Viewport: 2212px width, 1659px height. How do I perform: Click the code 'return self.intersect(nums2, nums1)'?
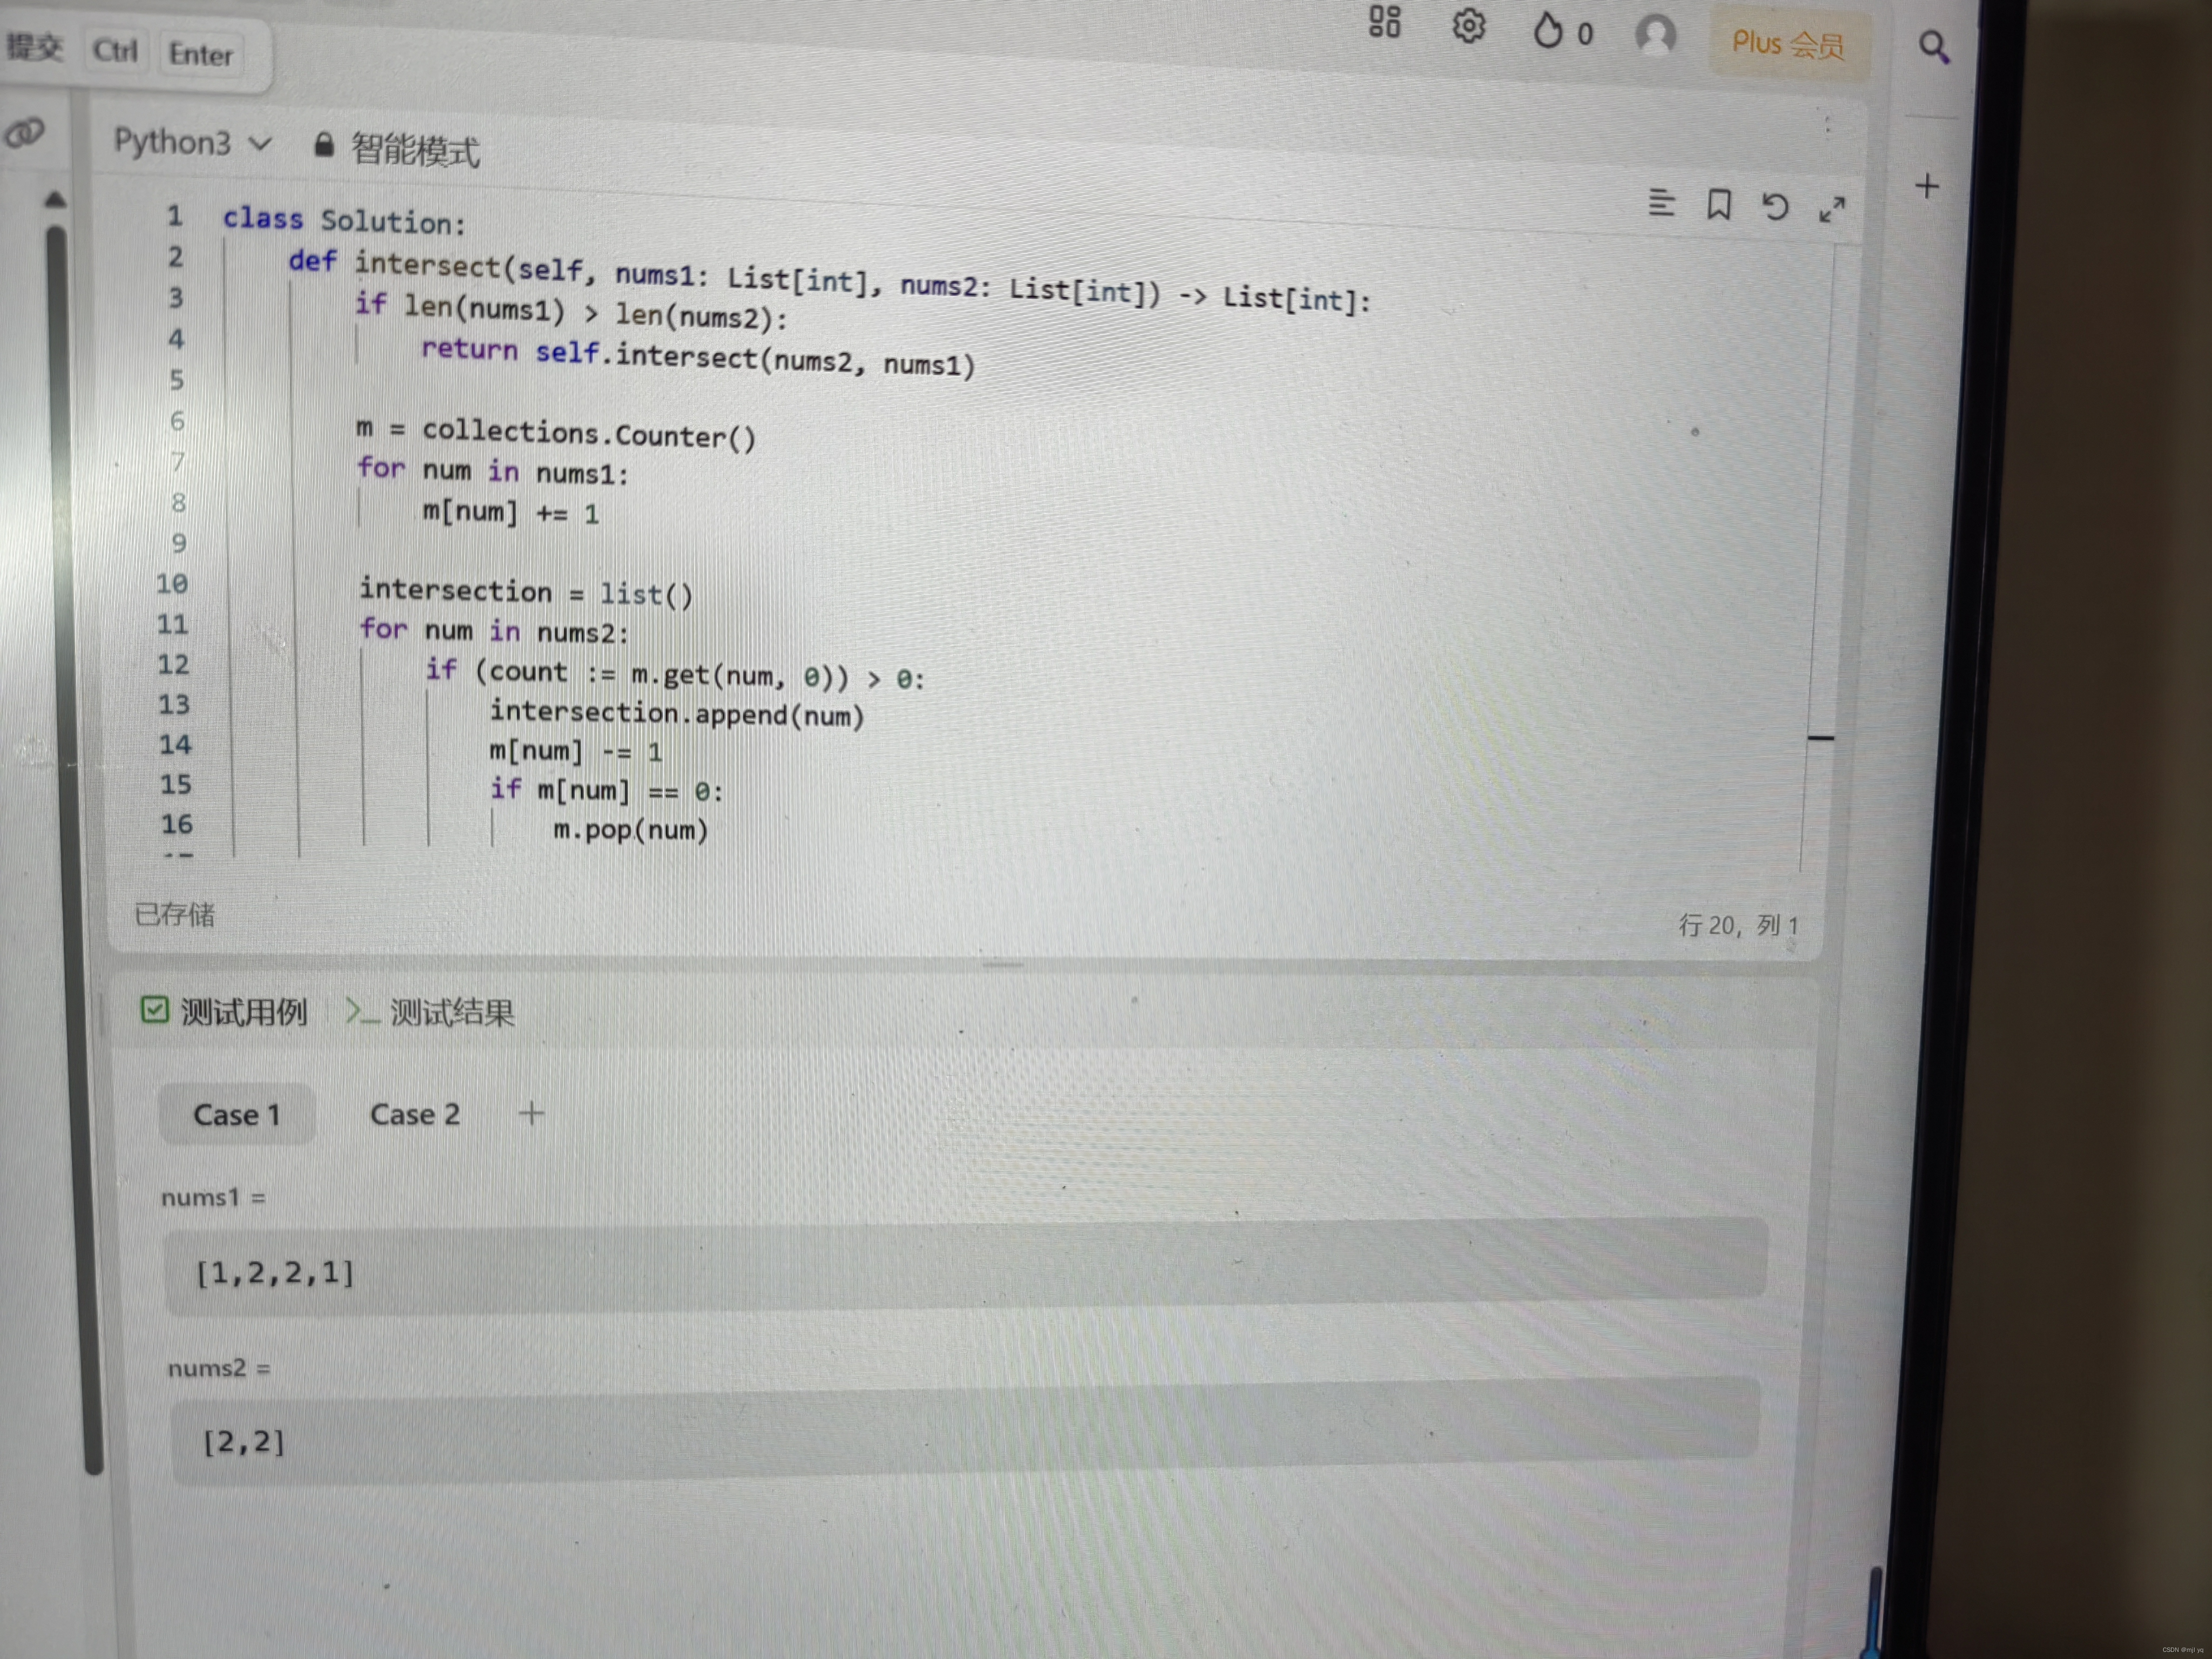698,357
